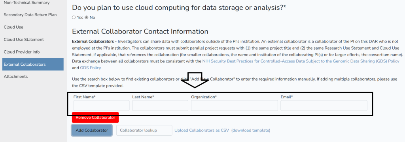The width and height of the screenshot is (405, 142).
Task: Go to Secondary Data Return Plan
Action: coord(30,15)
